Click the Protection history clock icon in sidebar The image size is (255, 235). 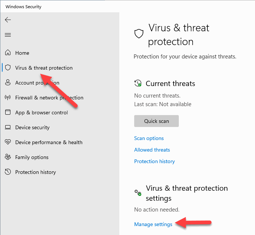(8, 172)
